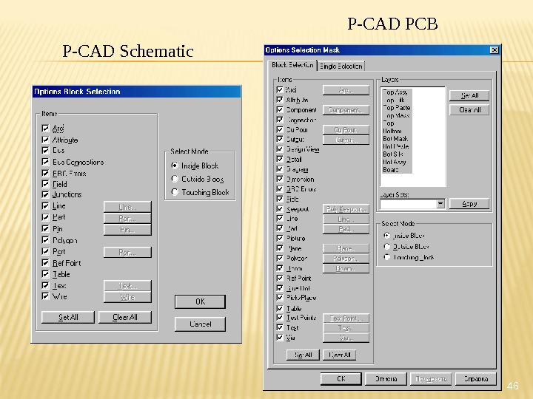This screenshot has height=399, width=533.
Task: Click Text... button in Block Selection dialog
Action: 127,286
